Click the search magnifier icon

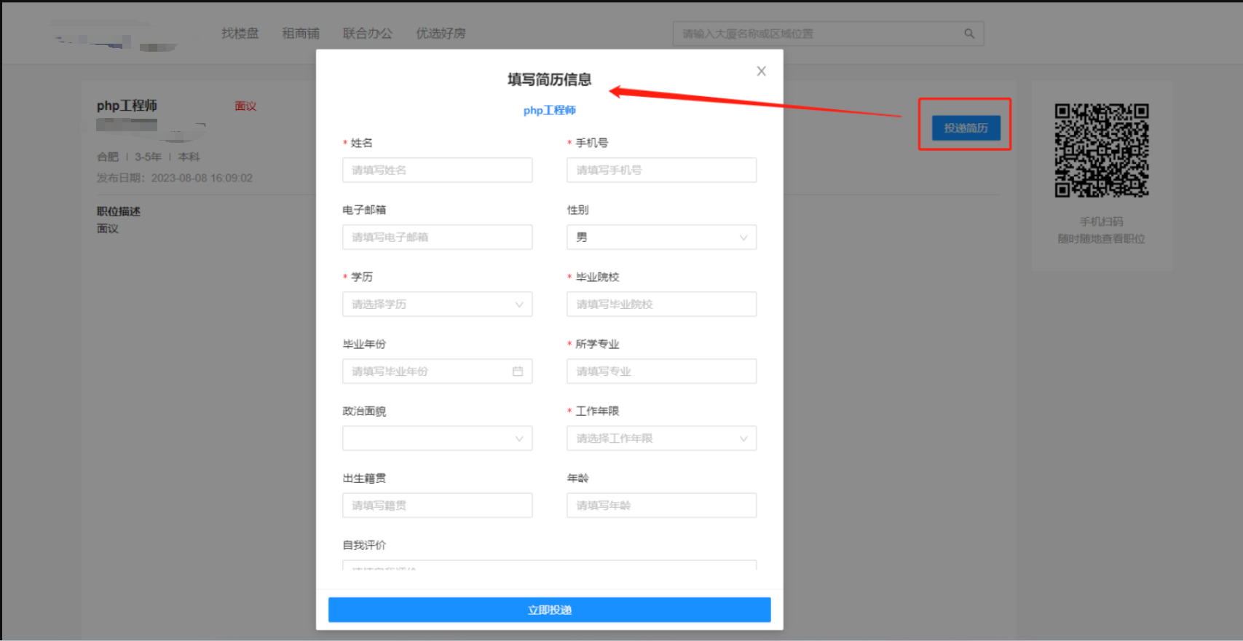(969, 34)
